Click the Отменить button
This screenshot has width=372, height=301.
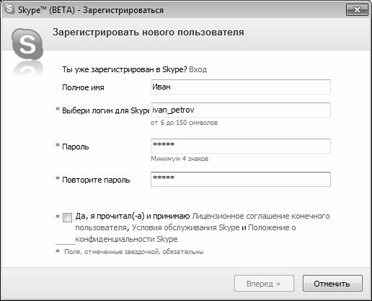point(332,284)
